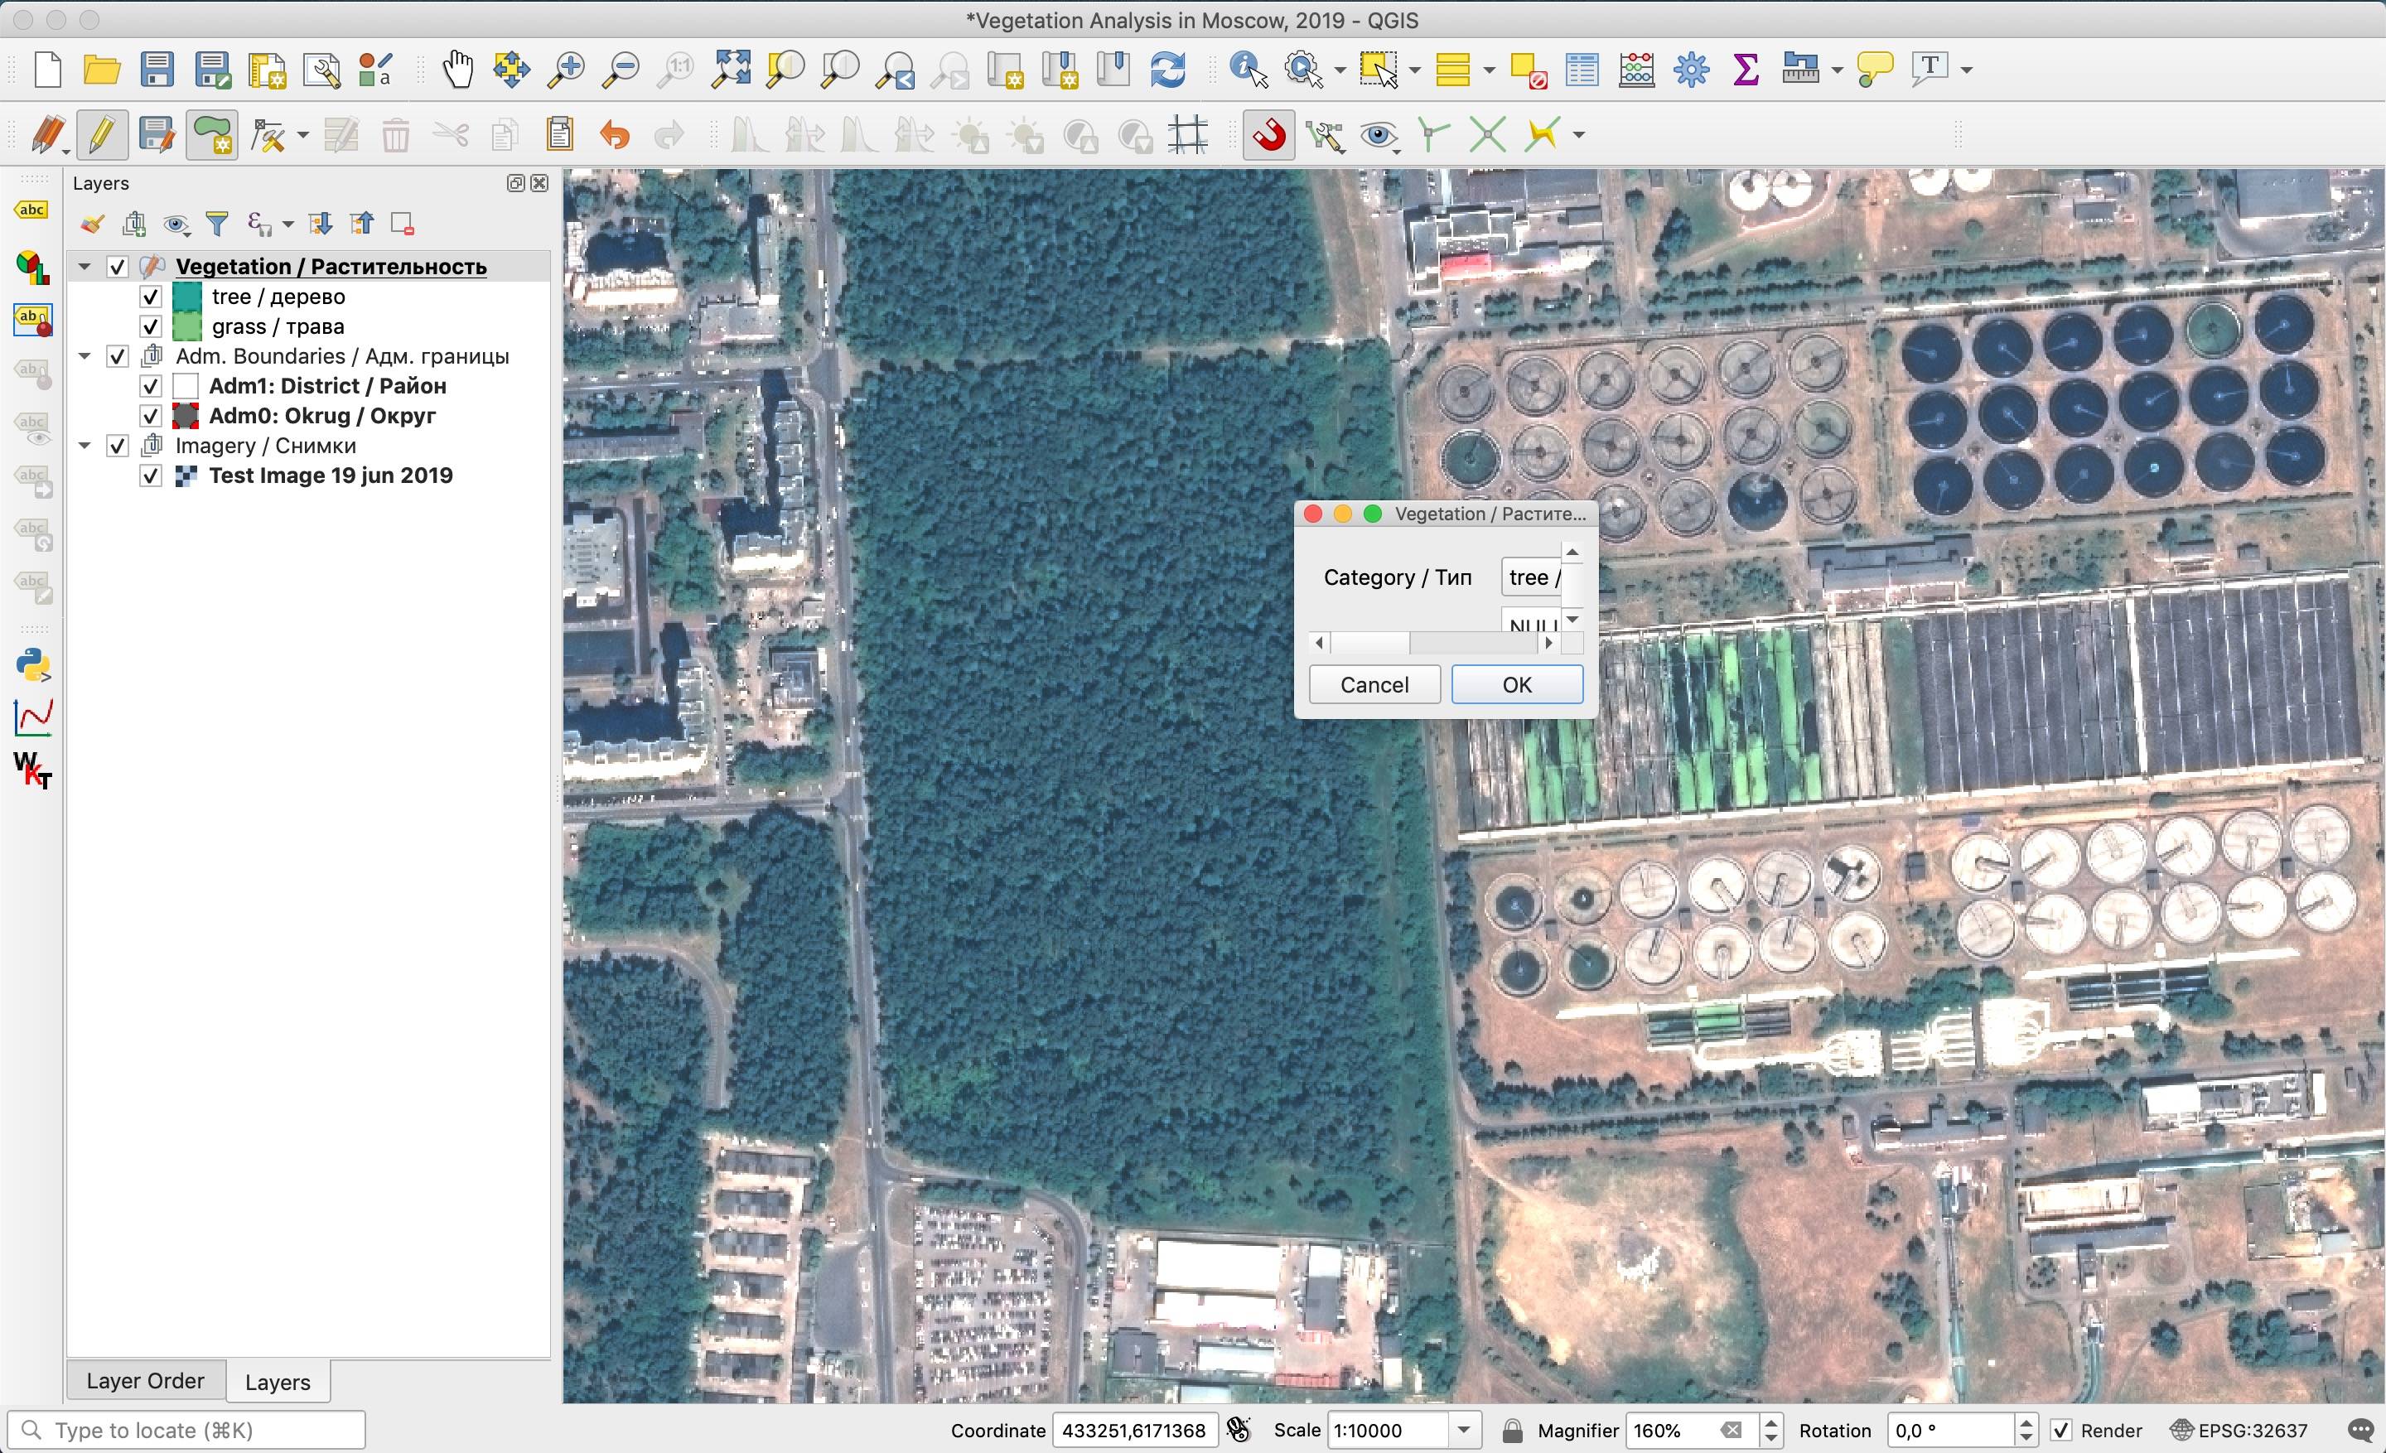Uncheck the tree / дерево category

point(150,297)
